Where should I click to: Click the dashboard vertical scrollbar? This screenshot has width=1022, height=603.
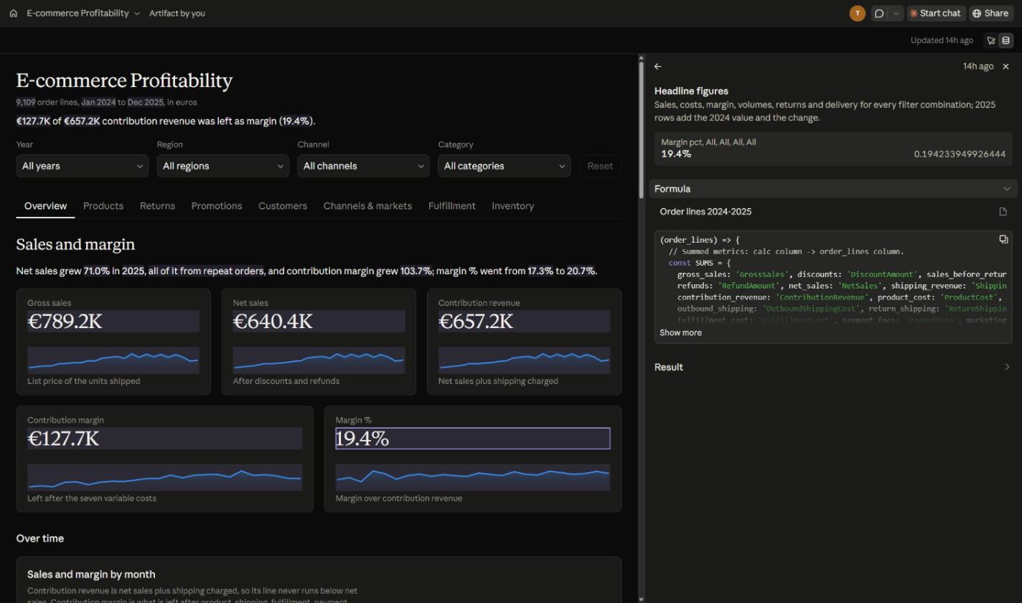tap(642, 129)
